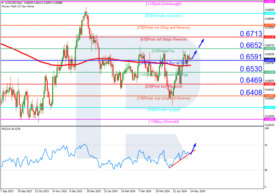The image size is (276, 194).
Task: Select the red 0.67139 price tag
Action: click(x=270, y=37)
